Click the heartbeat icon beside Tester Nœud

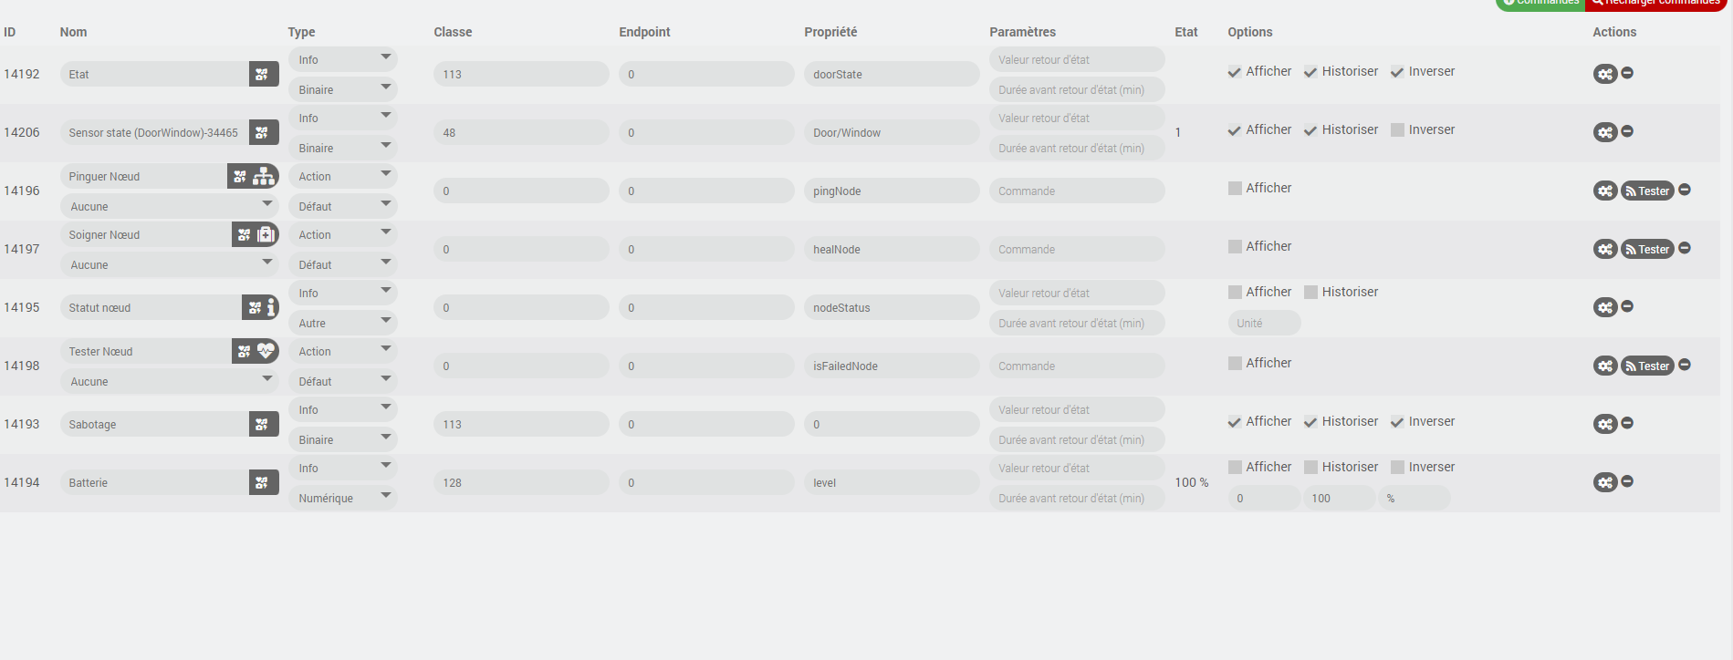click(x=266, y=351)
